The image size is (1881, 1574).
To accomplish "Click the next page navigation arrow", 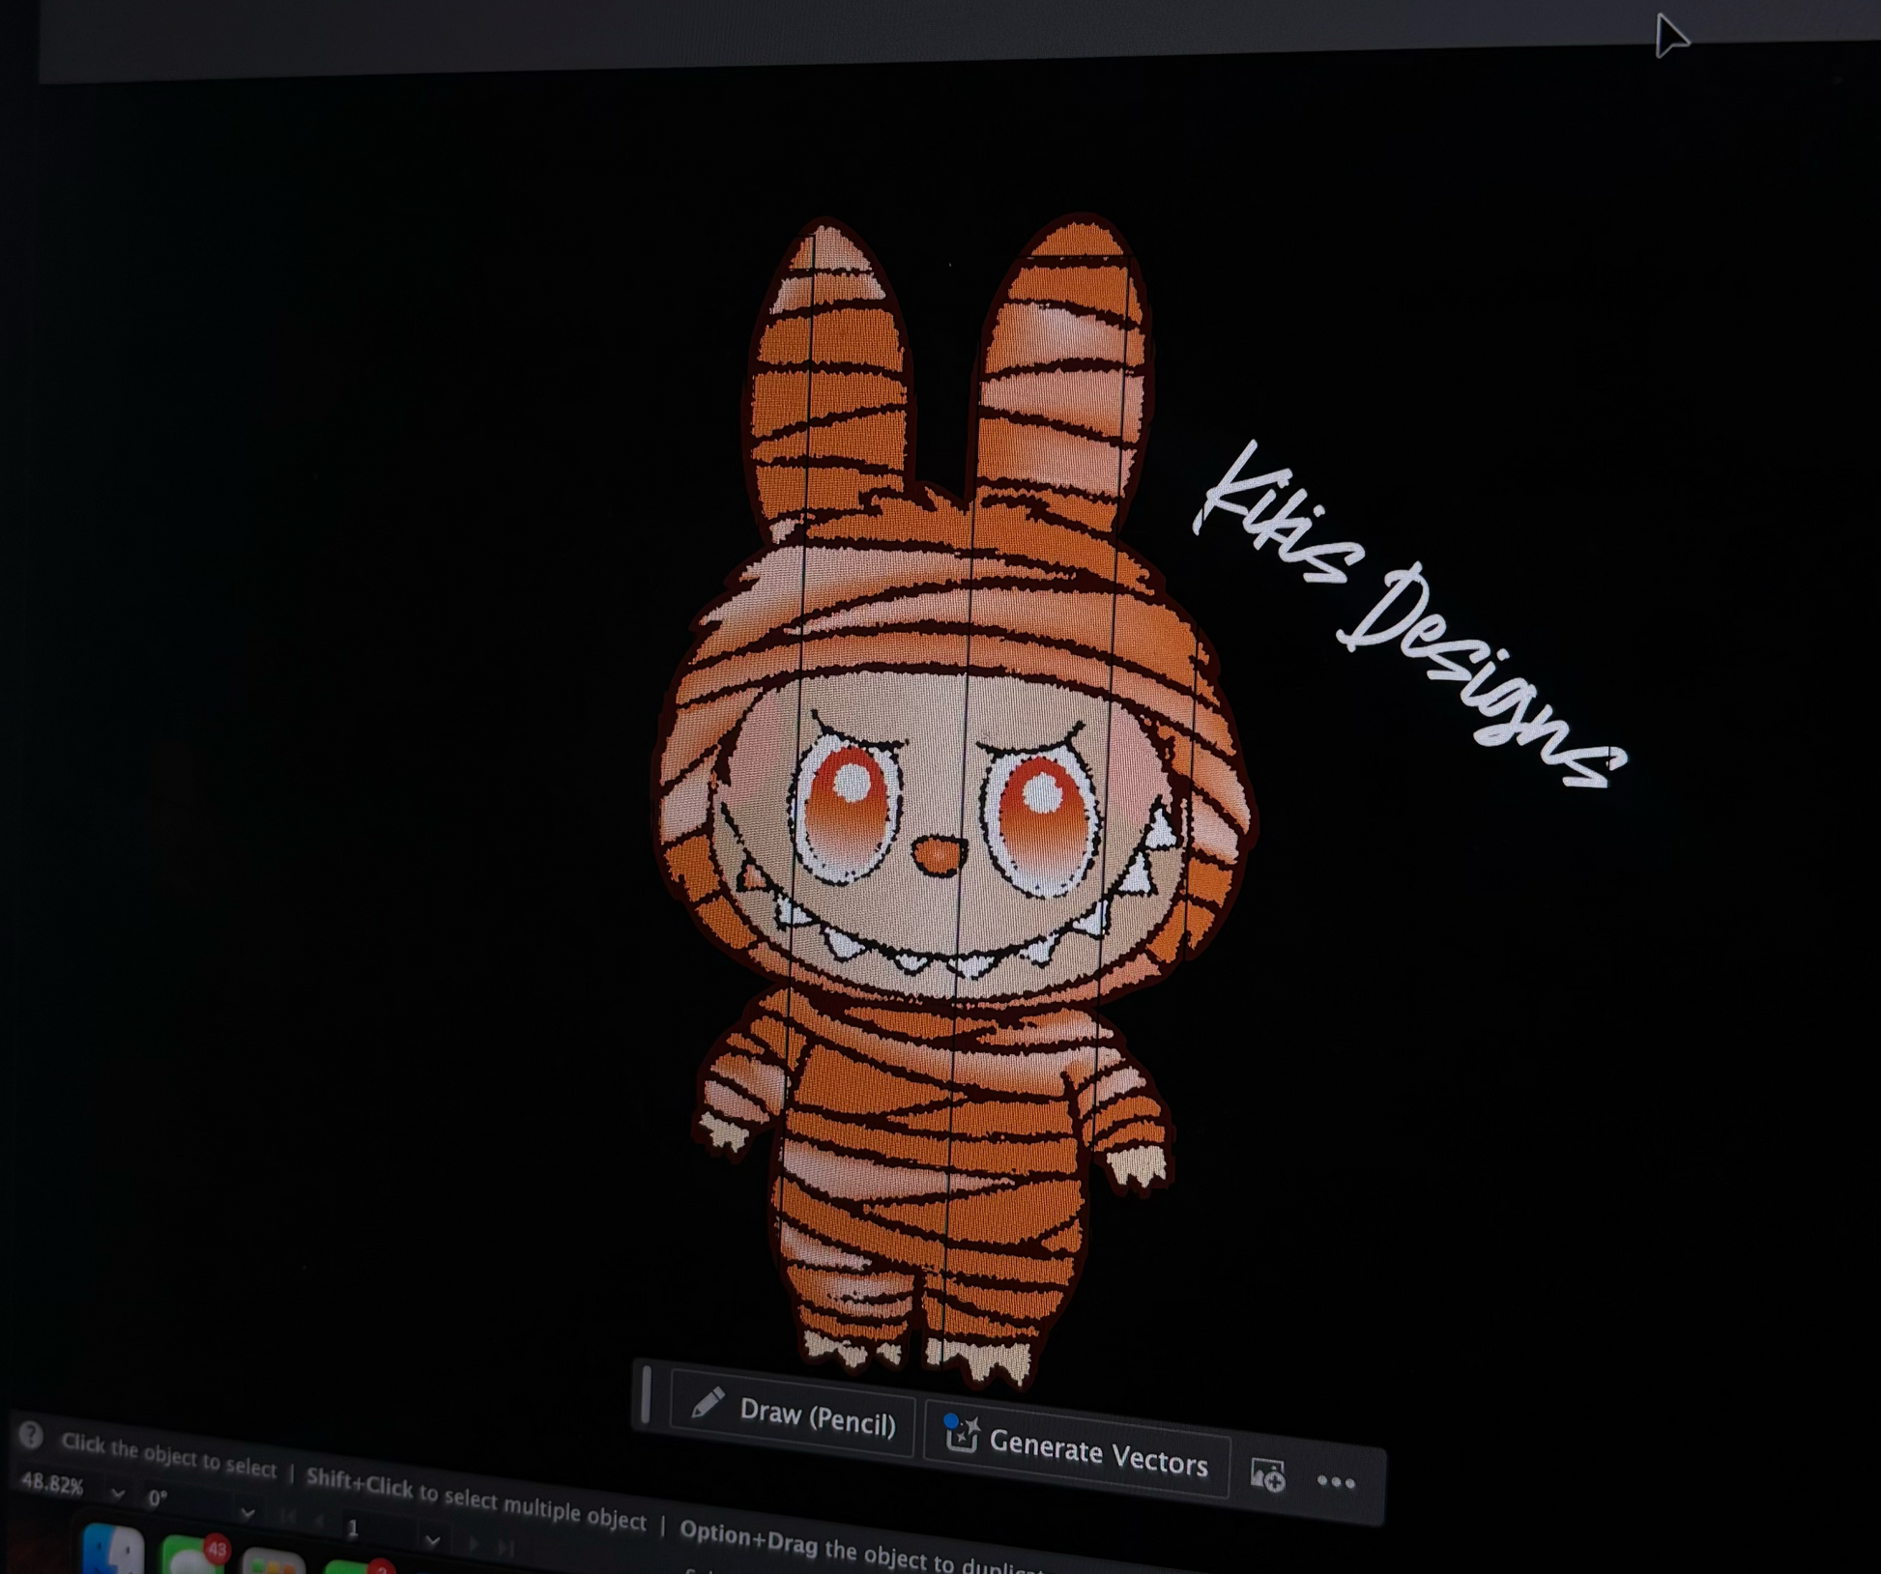I will [x=474, y=1545].
